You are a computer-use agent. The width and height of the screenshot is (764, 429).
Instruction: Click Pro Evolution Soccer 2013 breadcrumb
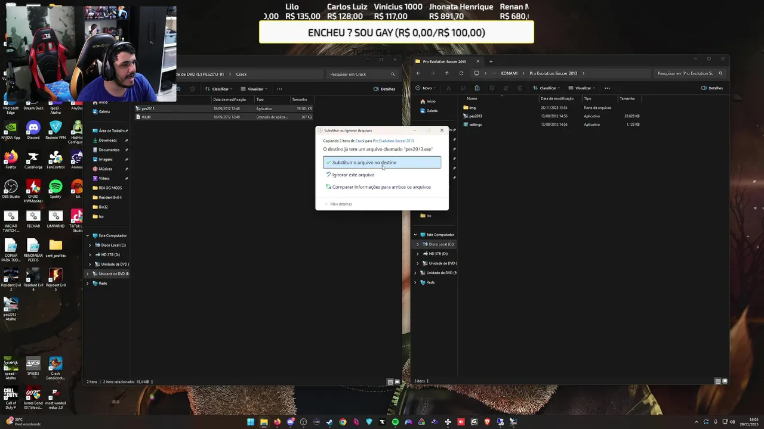[x=553, y=73]
